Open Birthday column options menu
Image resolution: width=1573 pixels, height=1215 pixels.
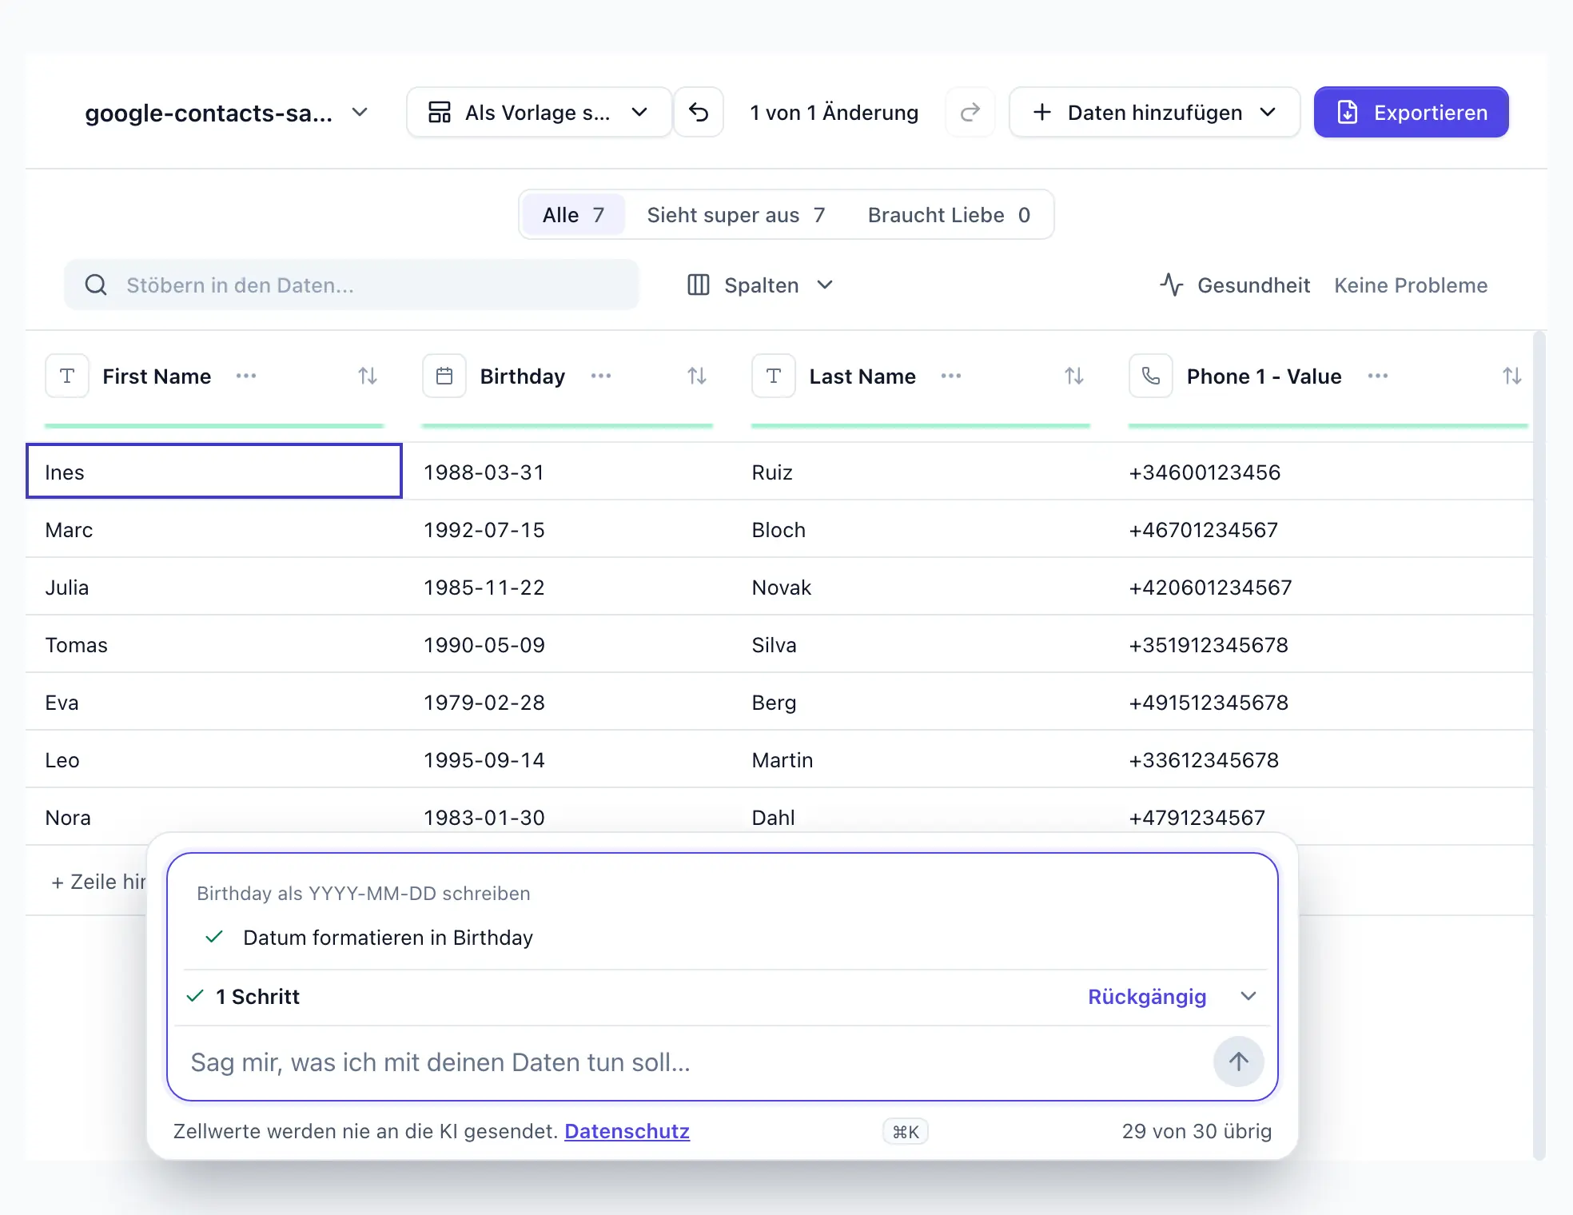(601, 376)
